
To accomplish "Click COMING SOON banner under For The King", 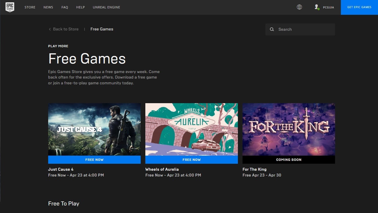I will [289, 160].
